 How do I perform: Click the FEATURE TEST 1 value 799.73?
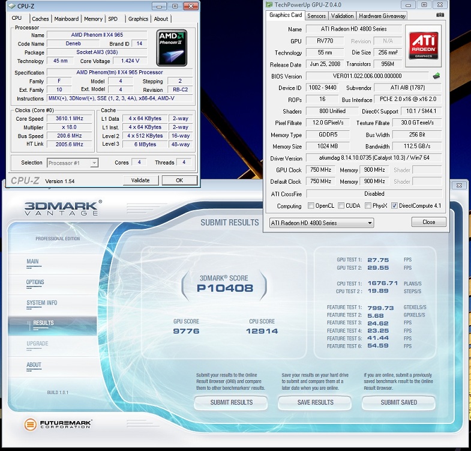tap(380, 307)
